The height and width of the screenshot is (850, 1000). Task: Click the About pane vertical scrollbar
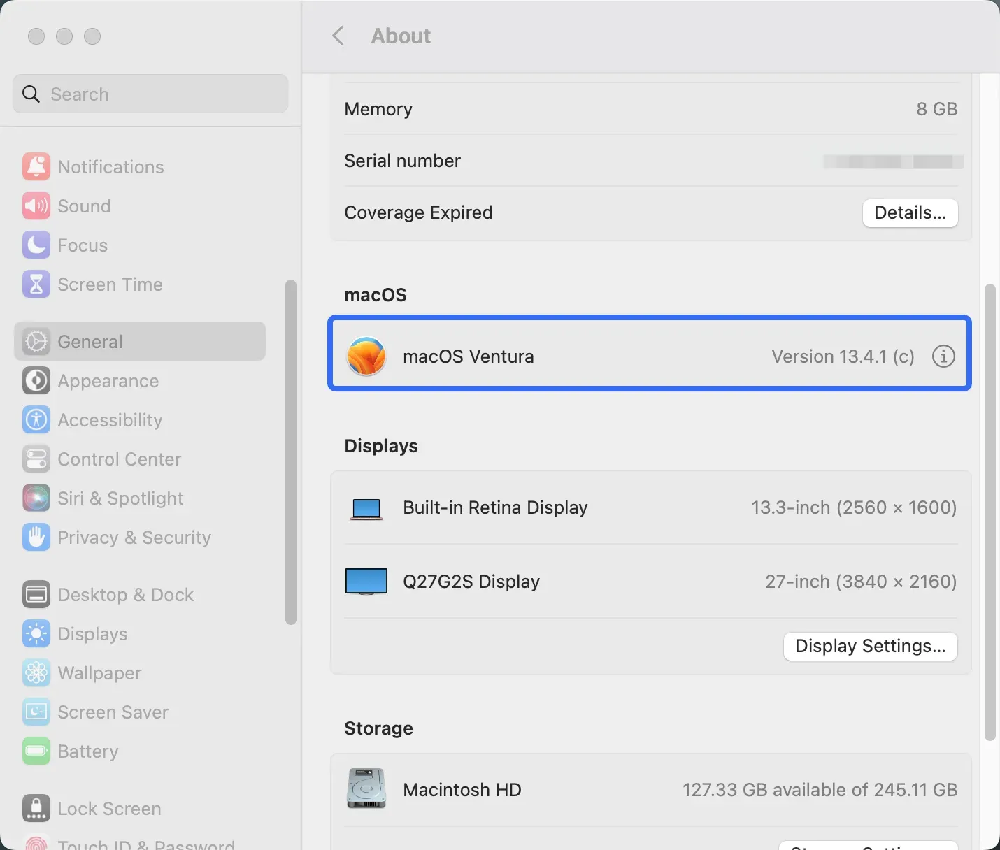(x=990, y=512)
